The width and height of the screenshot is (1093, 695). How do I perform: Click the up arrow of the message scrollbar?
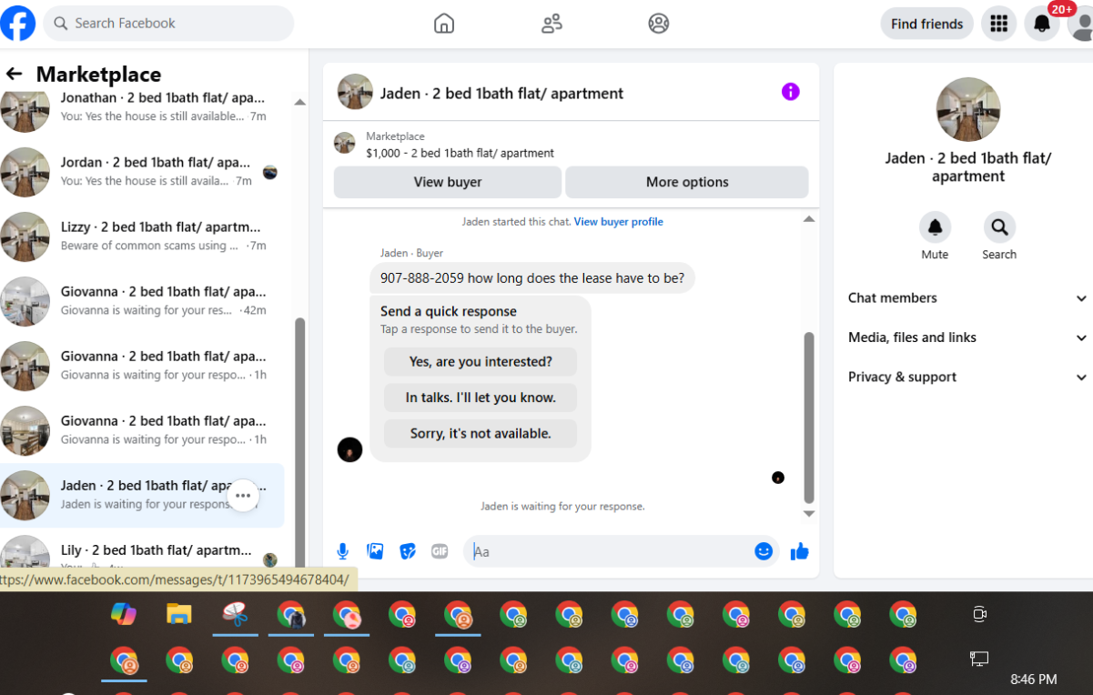[x=809, y=219]
